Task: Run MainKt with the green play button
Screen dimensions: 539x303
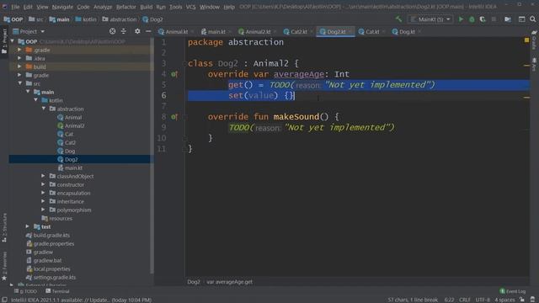Action: 461,19
